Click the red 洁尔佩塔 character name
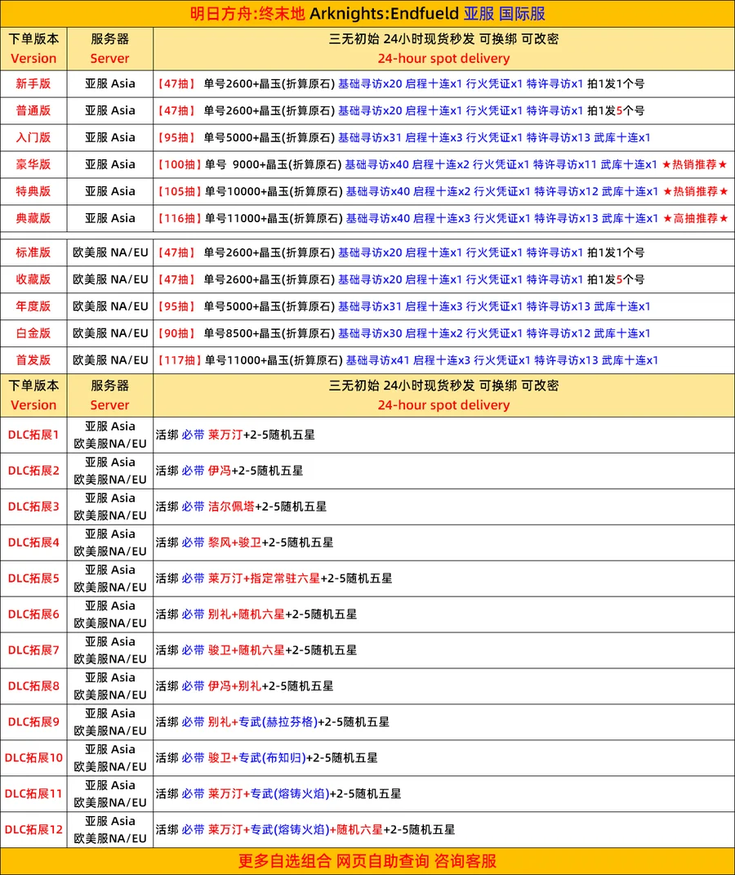 (x=231, y=507)
